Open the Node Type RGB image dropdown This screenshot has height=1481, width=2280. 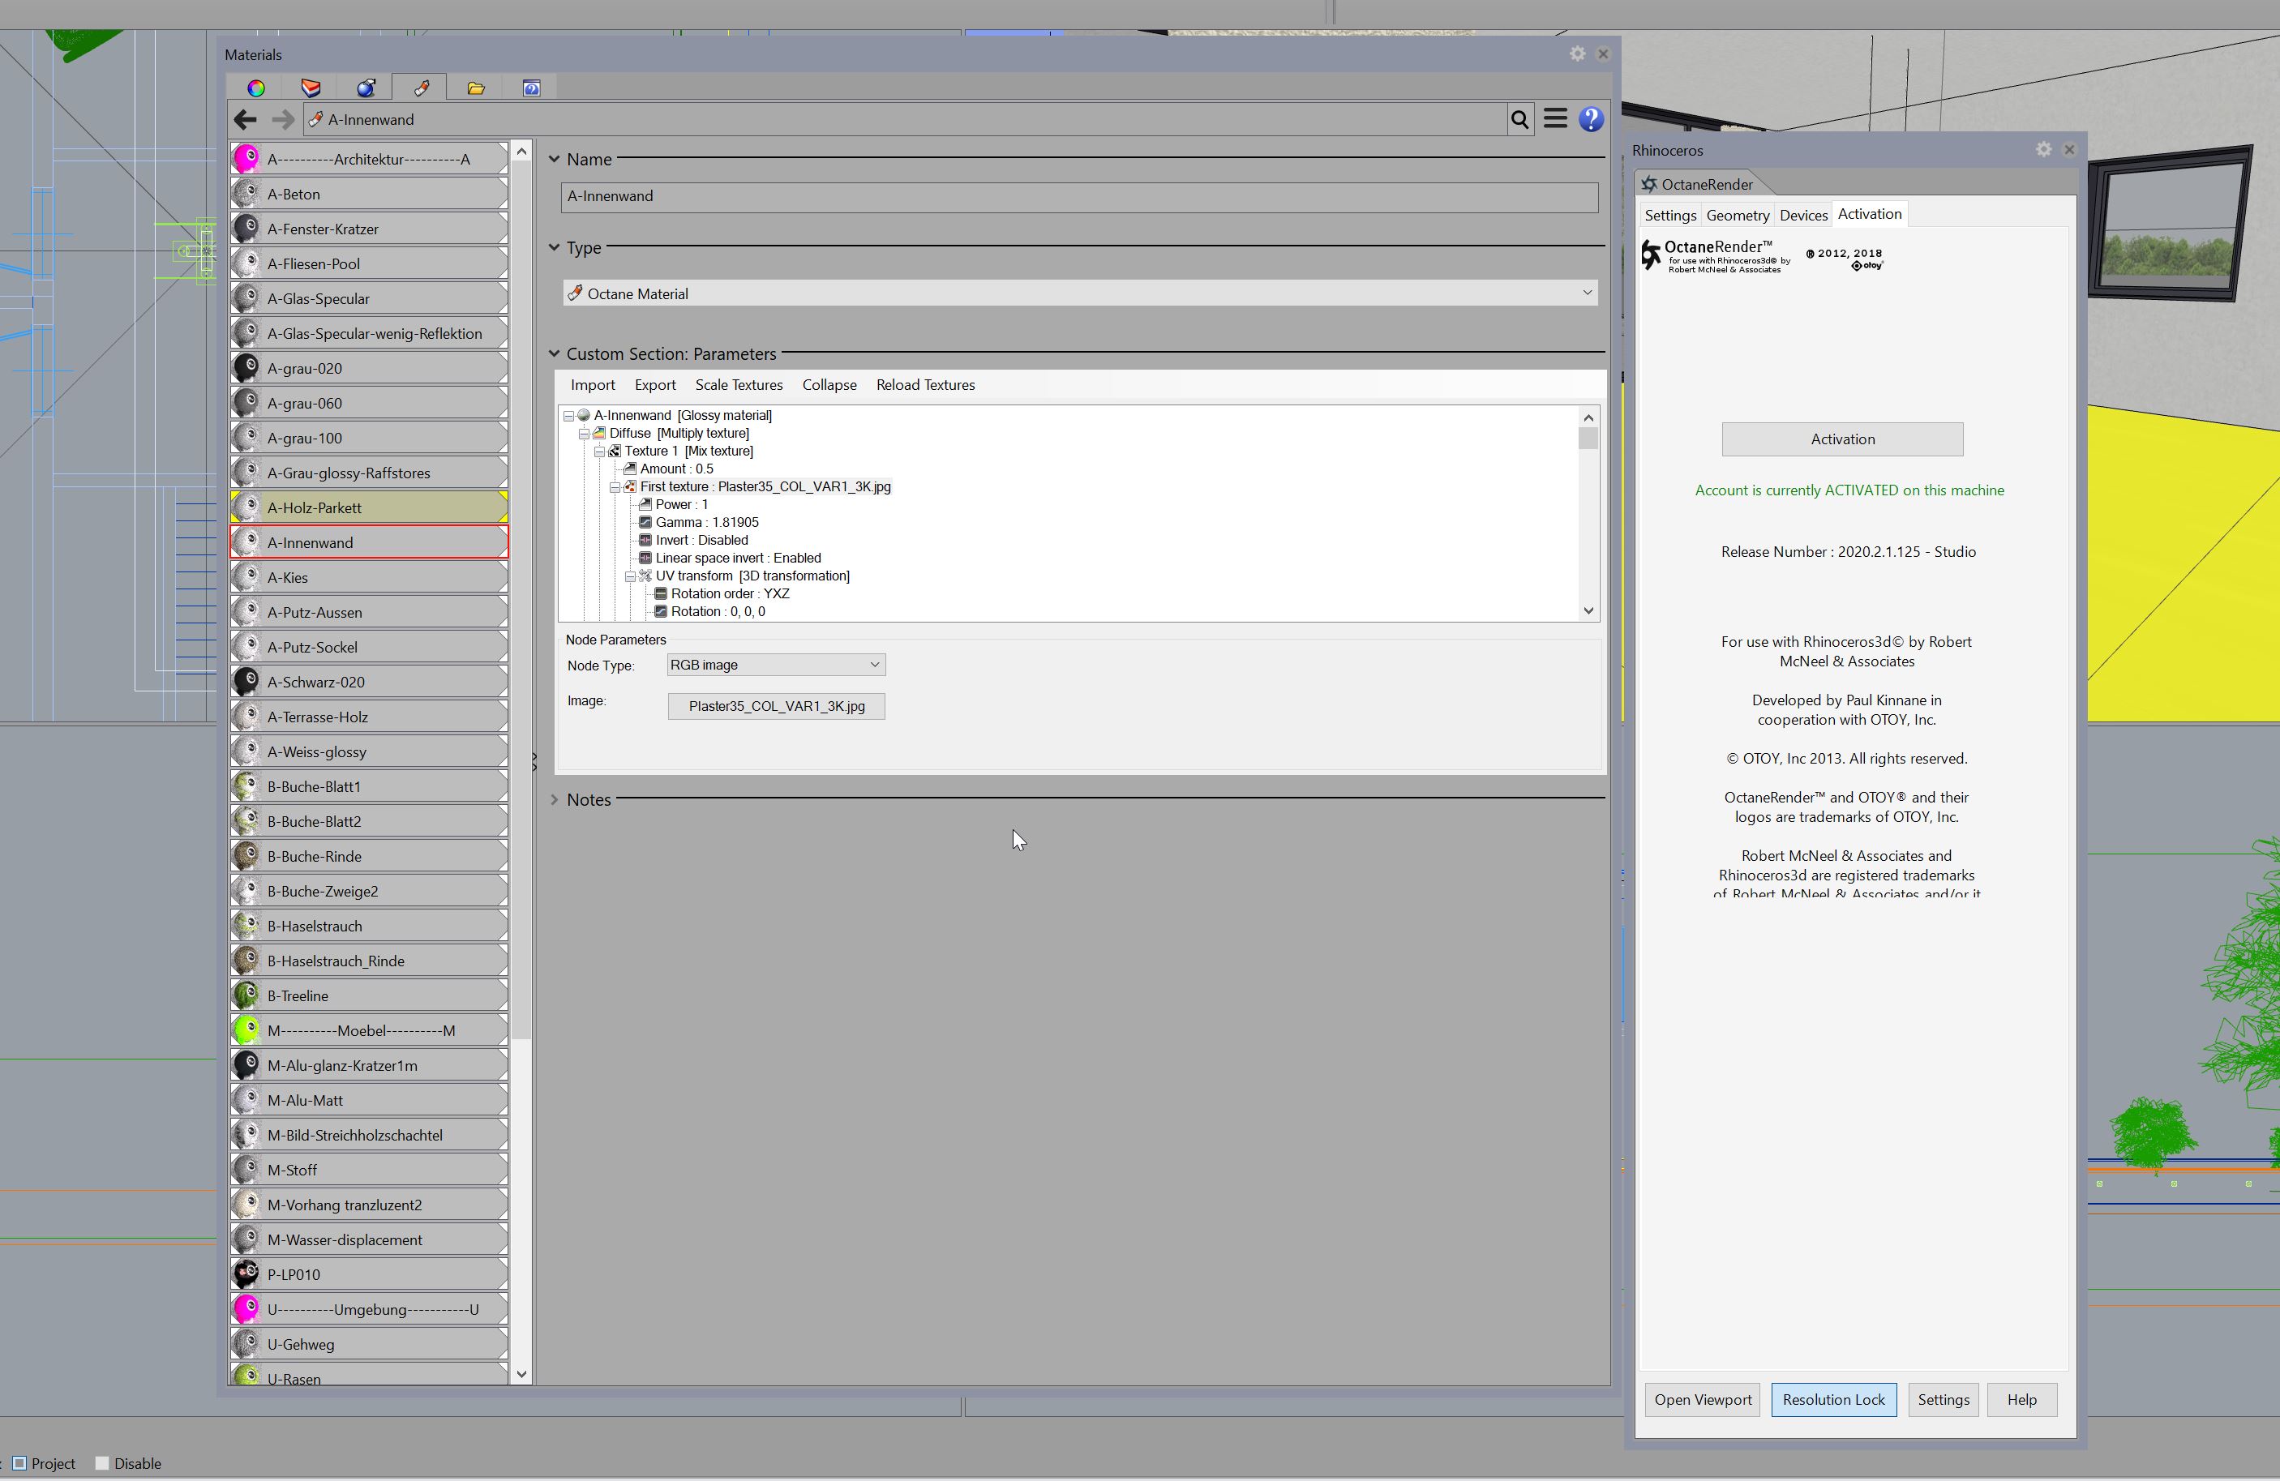click(x=776, y=665)
